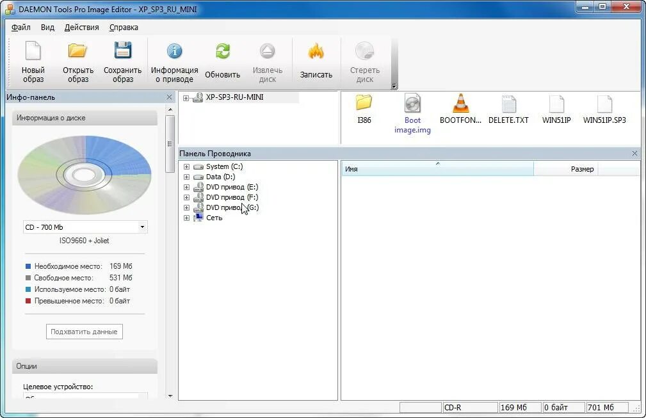Open the Действия menu

(x=81, y=27)
